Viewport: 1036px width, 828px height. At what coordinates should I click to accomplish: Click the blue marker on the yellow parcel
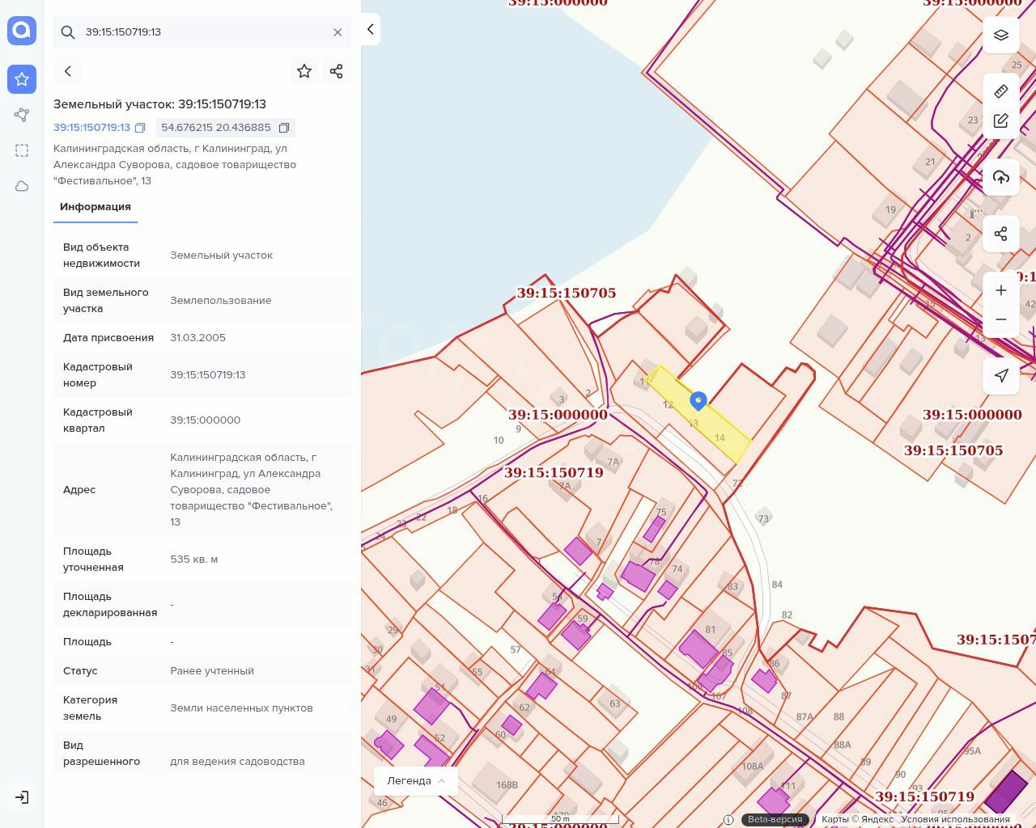click(698, 400)
